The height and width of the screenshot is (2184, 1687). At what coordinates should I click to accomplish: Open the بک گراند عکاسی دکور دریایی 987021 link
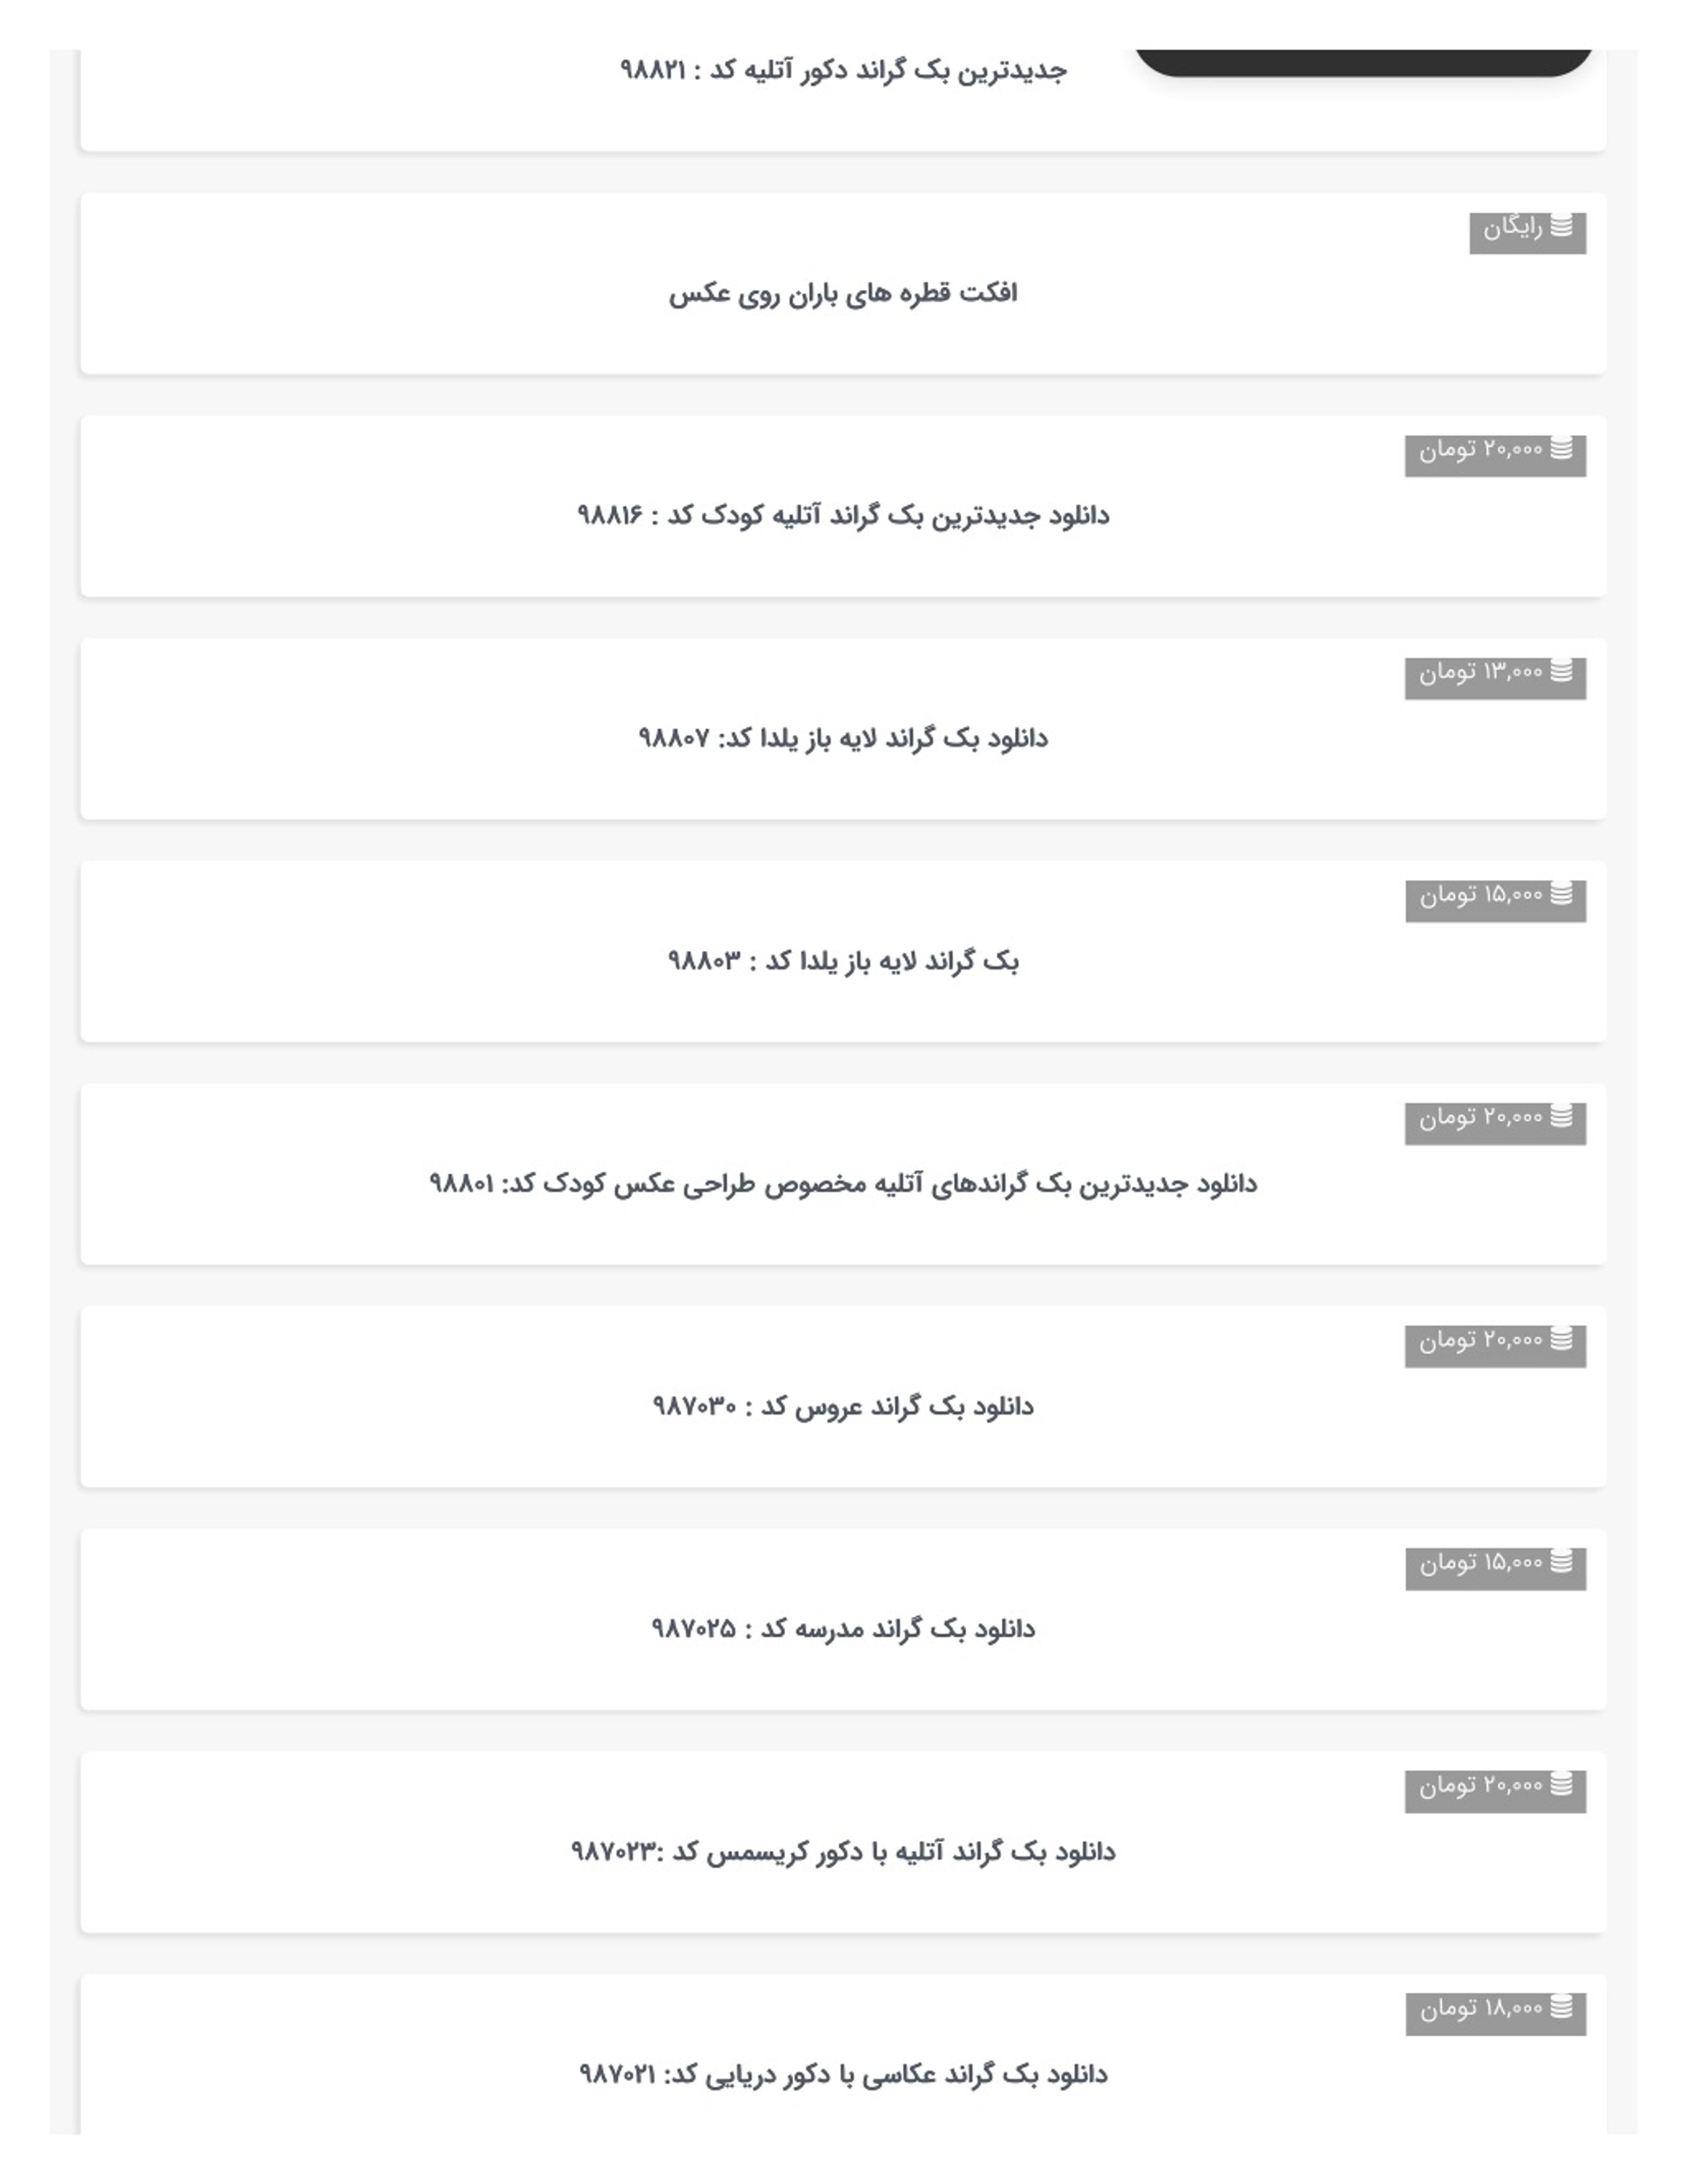[842, 2075]
